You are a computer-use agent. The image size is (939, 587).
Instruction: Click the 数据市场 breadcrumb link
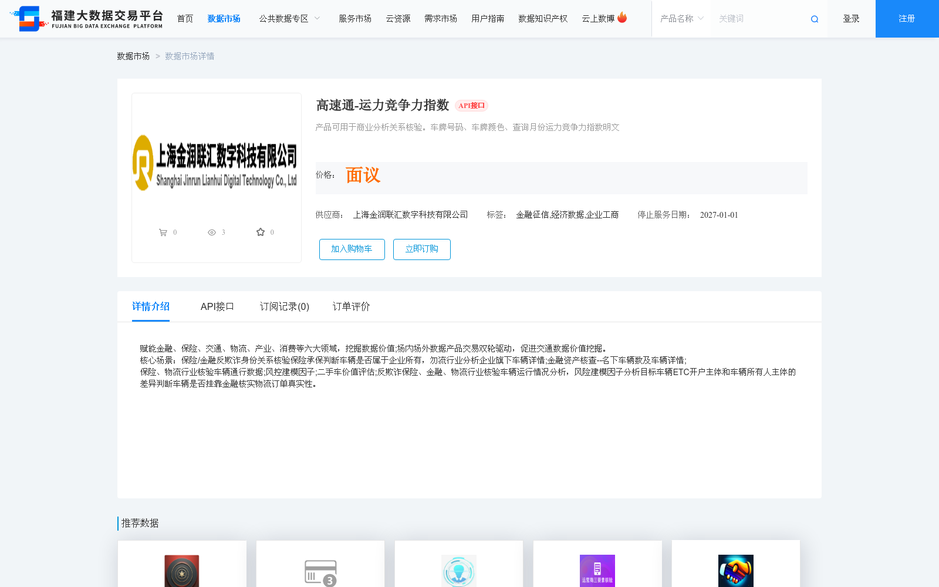[133, 56]
